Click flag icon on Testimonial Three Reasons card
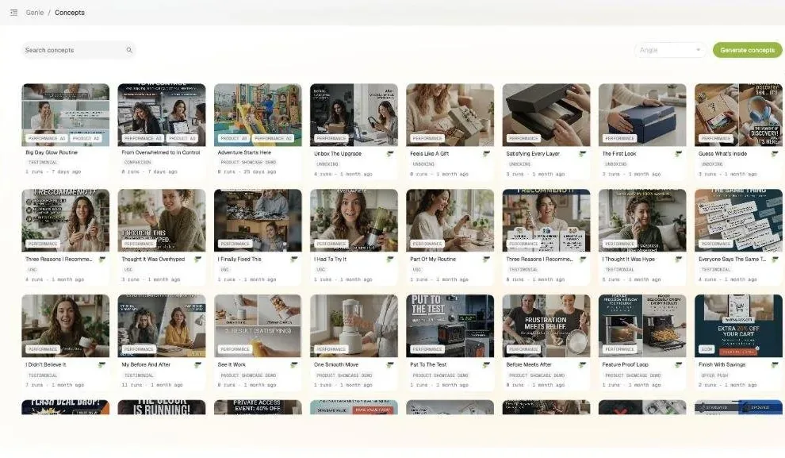785x458 pixels. [582, 259]
